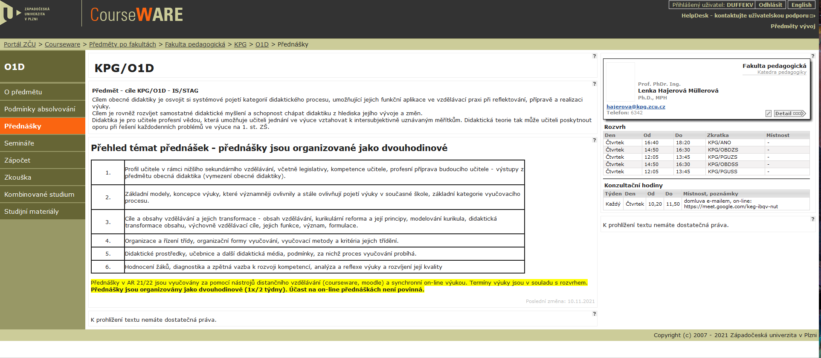Screen dimensions: 821x358
Task: Click the teacher photo placeholder
Action: [621, 82]
